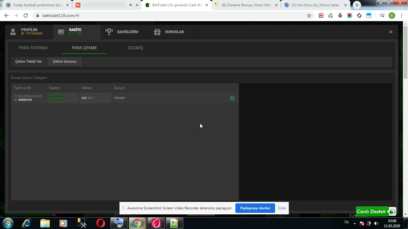Click Paylaşmayı durdur button

point(255,208)
